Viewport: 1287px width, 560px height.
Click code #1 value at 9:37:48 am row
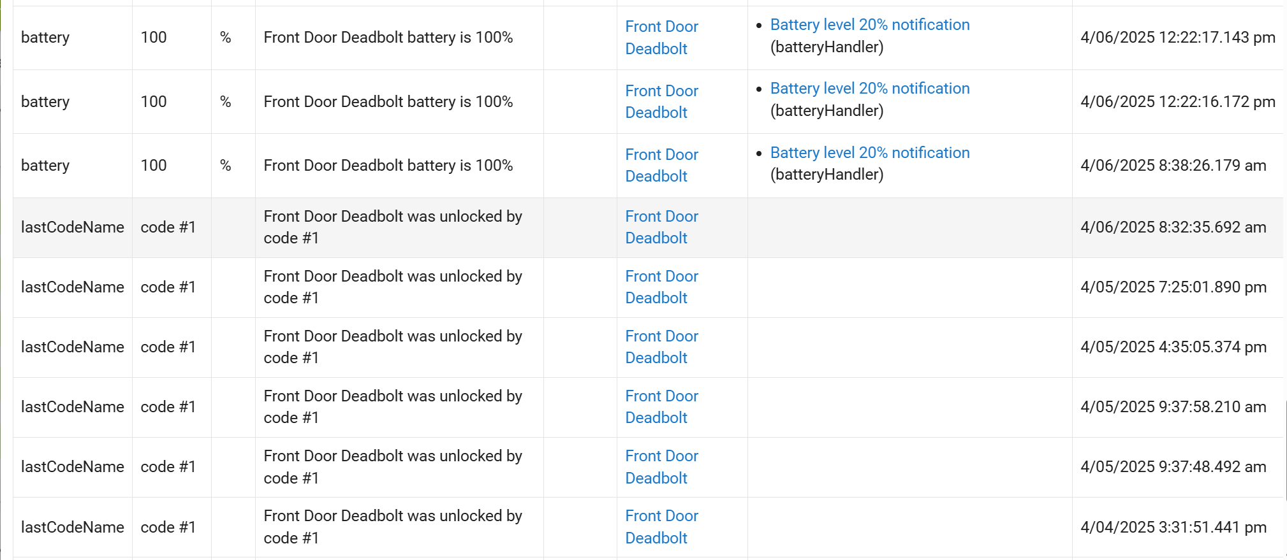coord(168,467)
